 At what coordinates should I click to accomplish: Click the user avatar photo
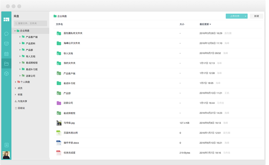(6, 155)
